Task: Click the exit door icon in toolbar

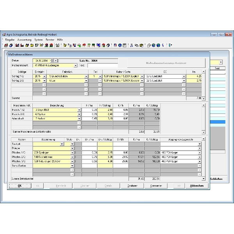Action: point(170,45)
